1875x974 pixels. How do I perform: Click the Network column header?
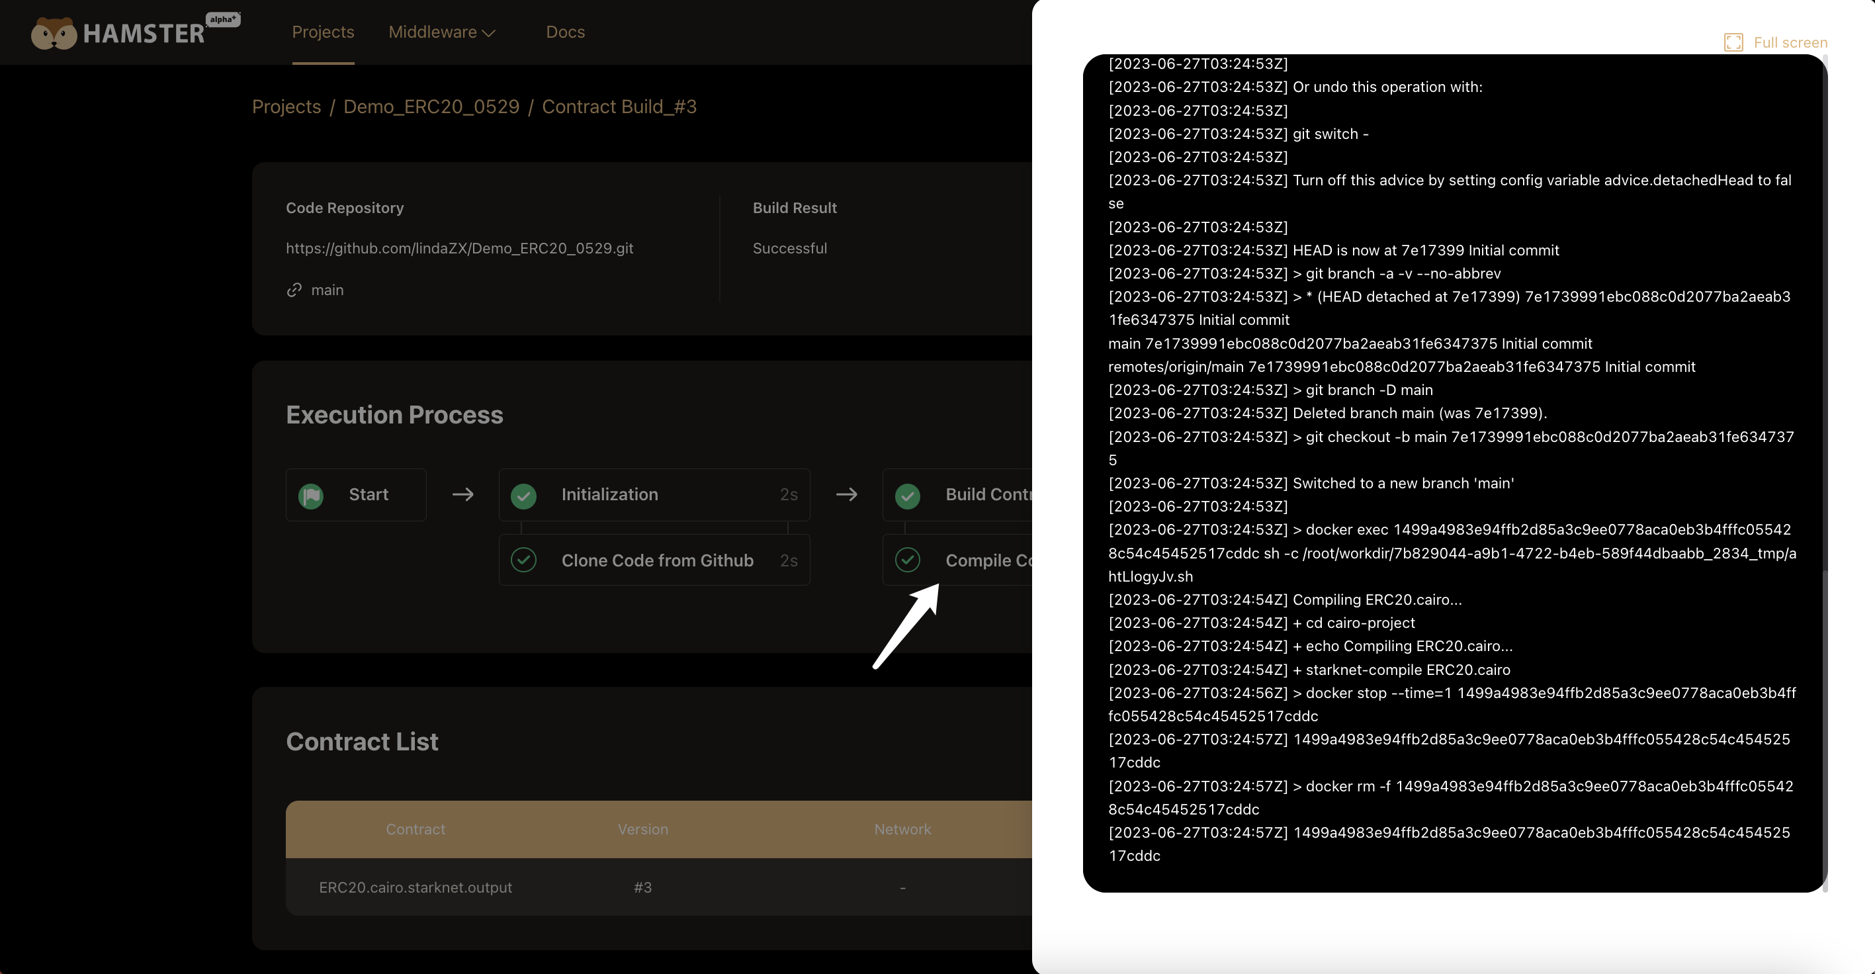(902, 829)
